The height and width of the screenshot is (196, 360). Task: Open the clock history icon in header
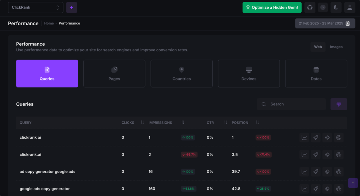coord(323,8)
